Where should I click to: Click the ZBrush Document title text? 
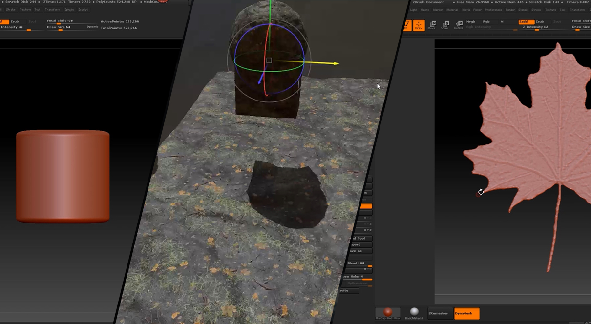pyautogui.click(x=428, y=2)
